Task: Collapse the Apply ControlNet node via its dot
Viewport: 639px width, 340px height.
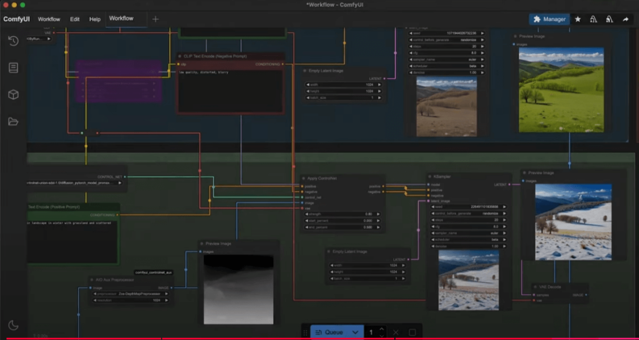Action: point(305,178)
